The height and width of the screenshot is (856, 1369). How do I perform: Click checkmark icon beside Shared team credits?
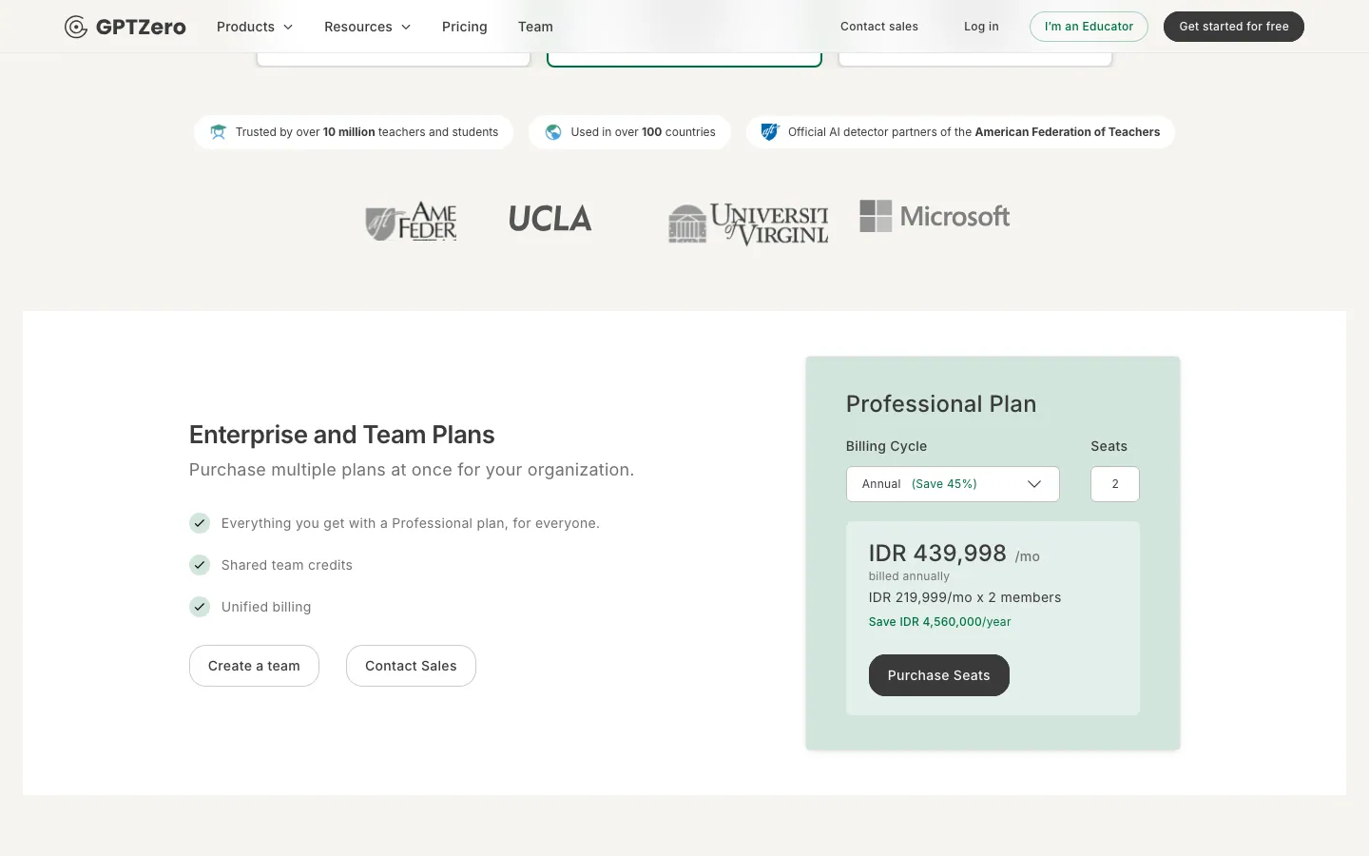[200, 565]
